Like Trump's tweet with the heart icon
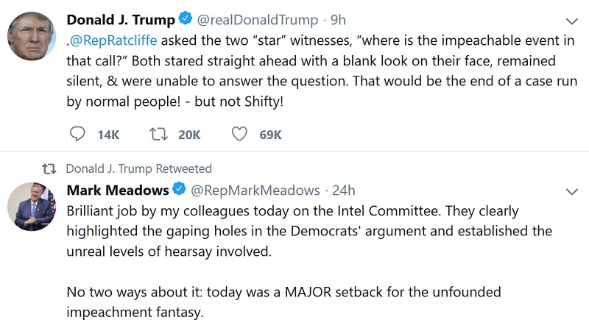This screenshot has width=589, height=331. (239, 134)
